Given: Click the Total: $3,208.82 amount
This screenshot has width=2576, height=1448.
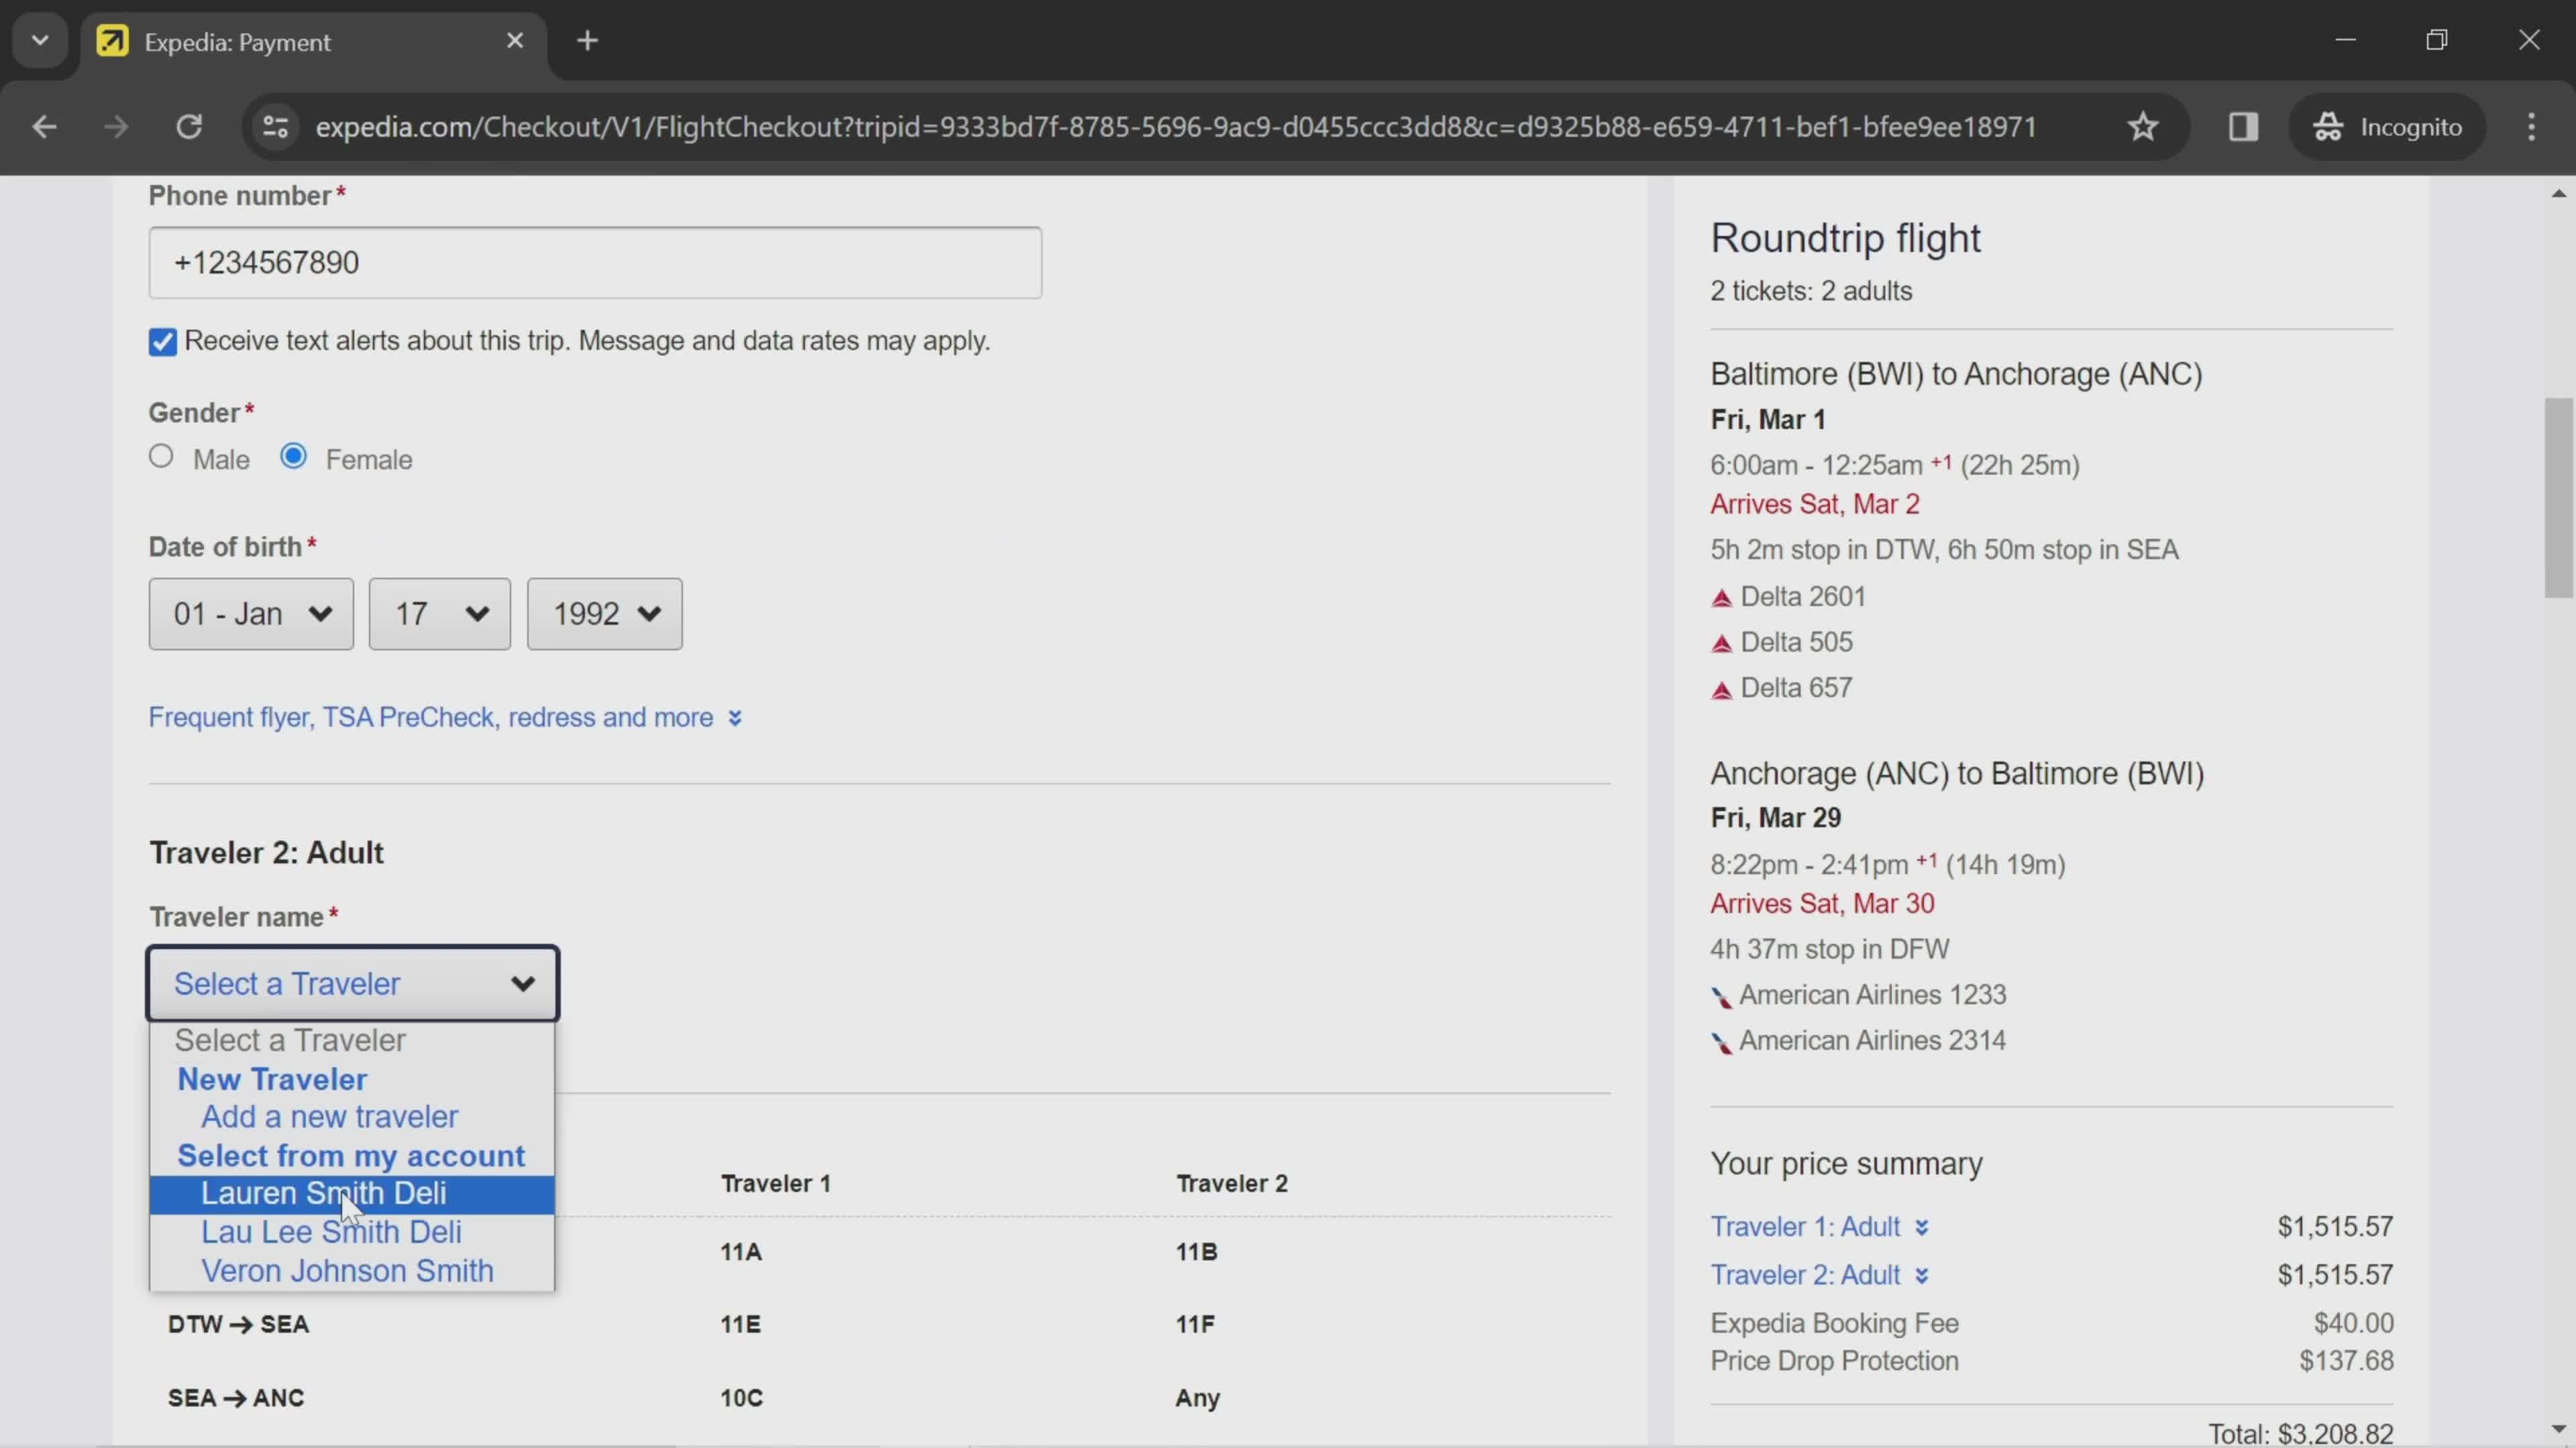Looking at the screenshot, I should pos(2300,1434).
